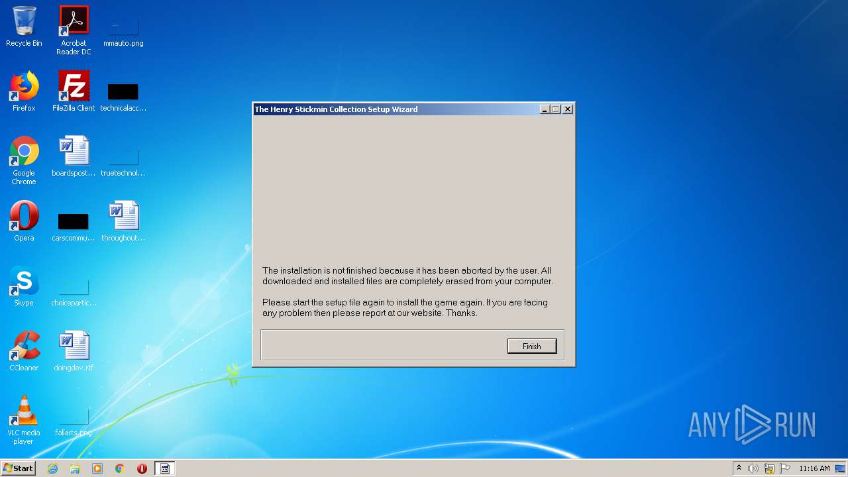The height and width of the screenshot is (477, 848).
Task: Close the Henry Stickmin Setup Wizard window
Action: (x=568, y=109)
